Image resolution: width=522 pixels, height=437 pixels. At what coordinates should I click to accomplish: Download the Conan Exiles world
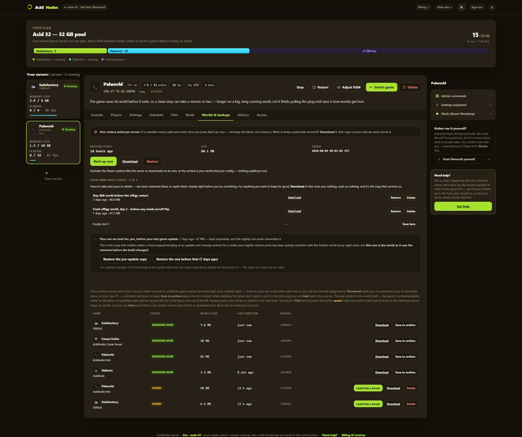(382, 341)
